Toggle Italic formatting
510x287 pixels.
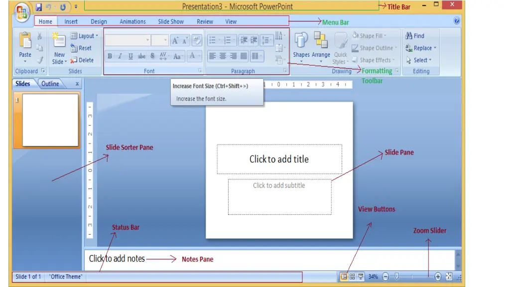coord(120,56)
